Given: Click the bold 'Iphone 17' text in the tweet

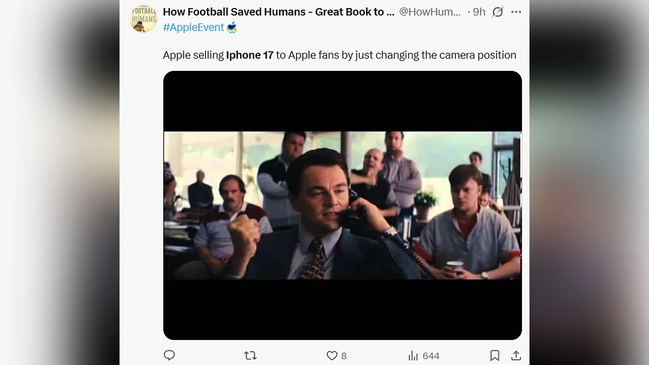Looking at the screenshot, I should pos(250,55).
